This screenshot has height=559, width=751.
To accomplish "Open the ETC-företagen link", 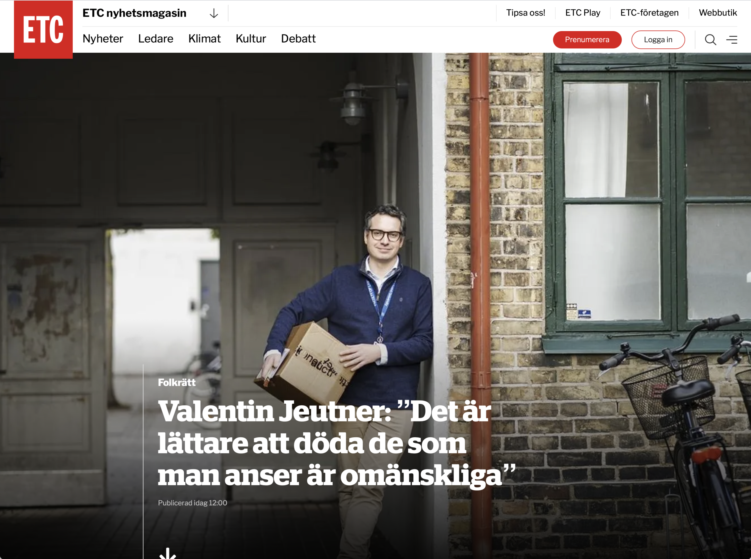I will tap(649, 13).
